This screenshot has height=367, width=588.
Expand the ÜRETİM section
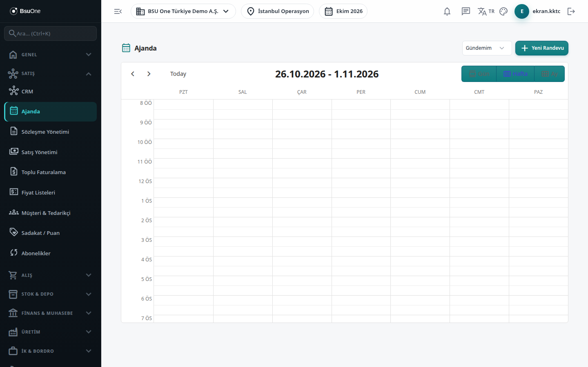(x=51, y=332)
